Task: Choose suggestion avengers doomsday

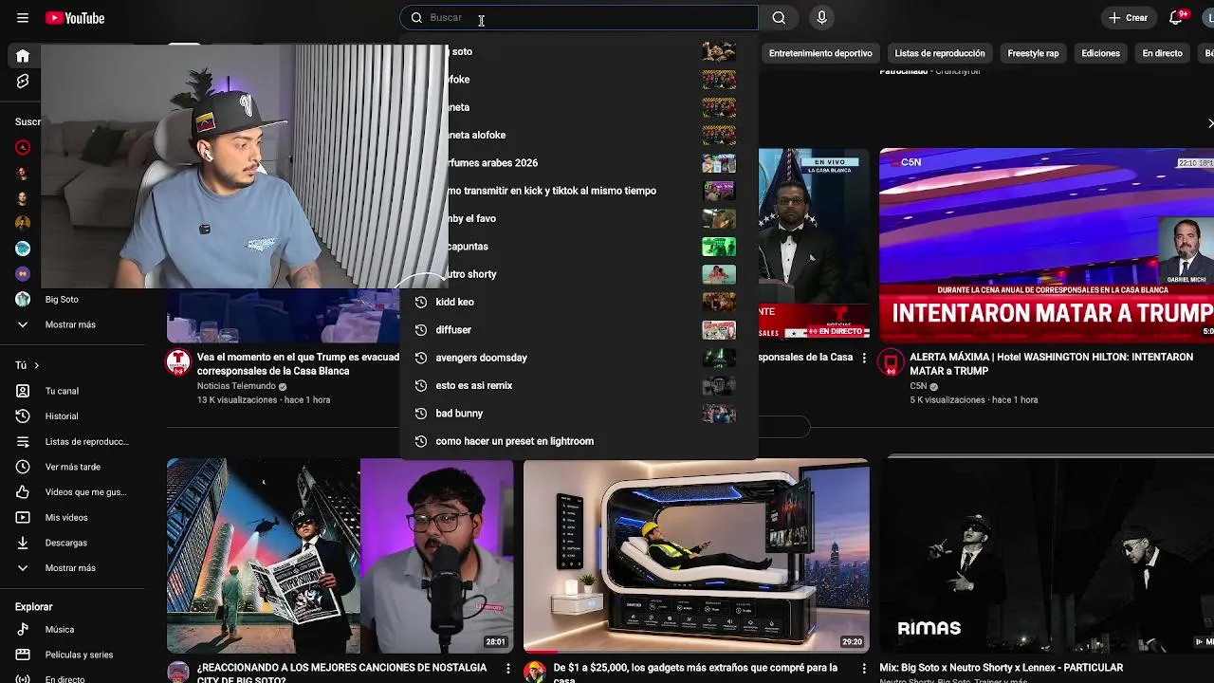Action: [x=579, y=358]
